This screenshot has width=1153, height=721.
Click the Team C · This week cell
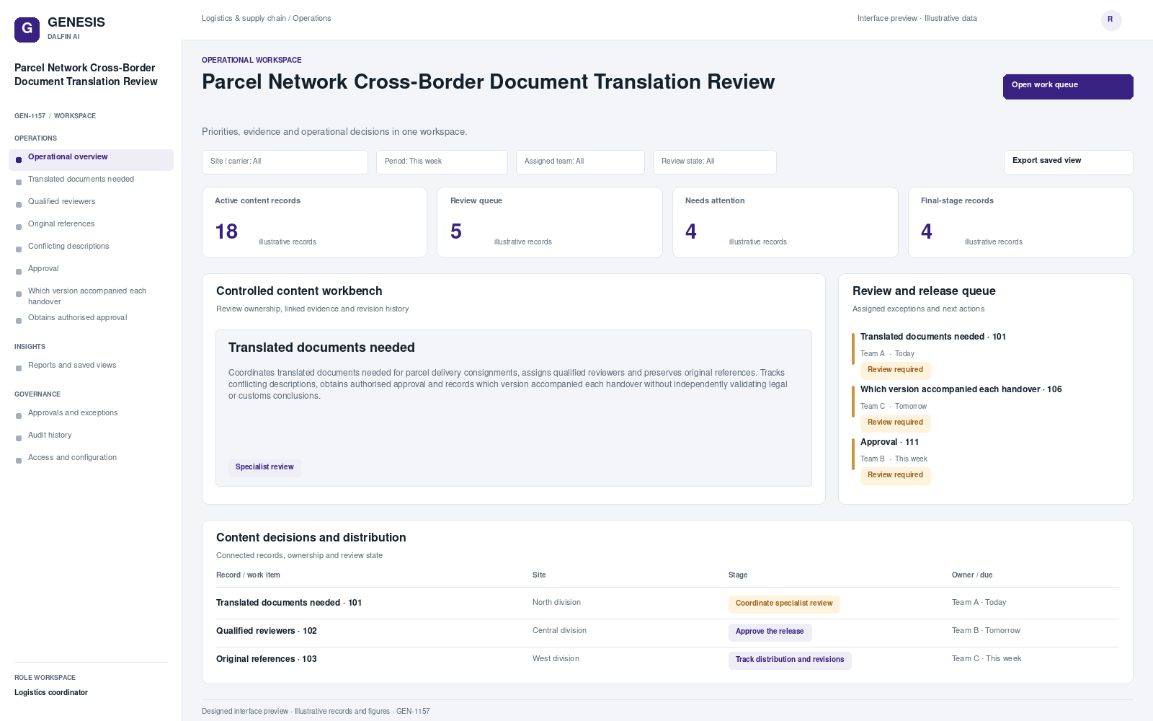(x=987, y=659)
